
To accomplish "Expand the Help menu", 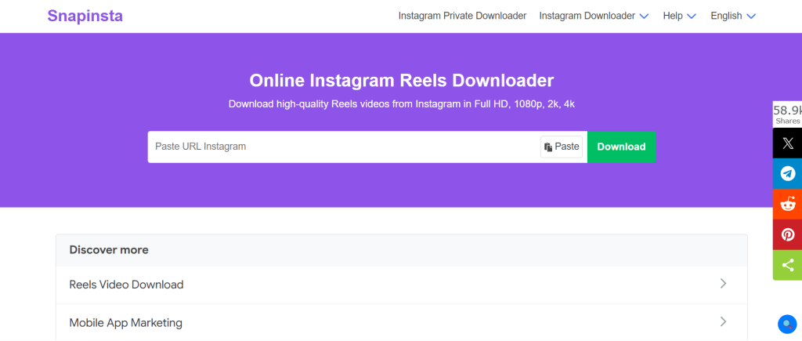I will coord(680,16).
